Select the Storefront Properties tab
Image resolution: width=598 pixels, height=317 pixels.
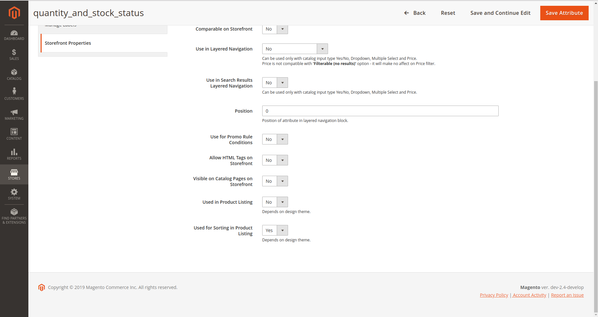(x=104, y=43)
